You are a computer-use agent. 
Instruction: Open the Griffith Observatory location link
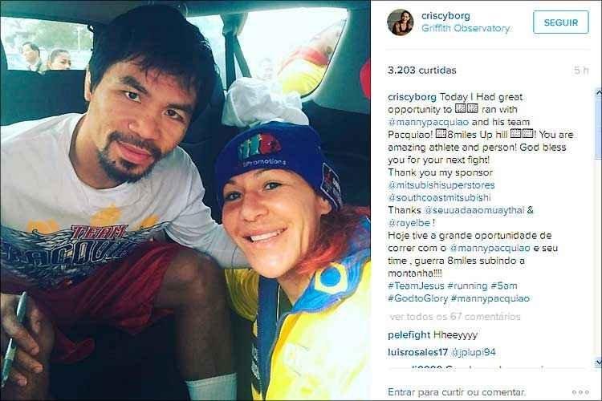click(x=466, y=28)
